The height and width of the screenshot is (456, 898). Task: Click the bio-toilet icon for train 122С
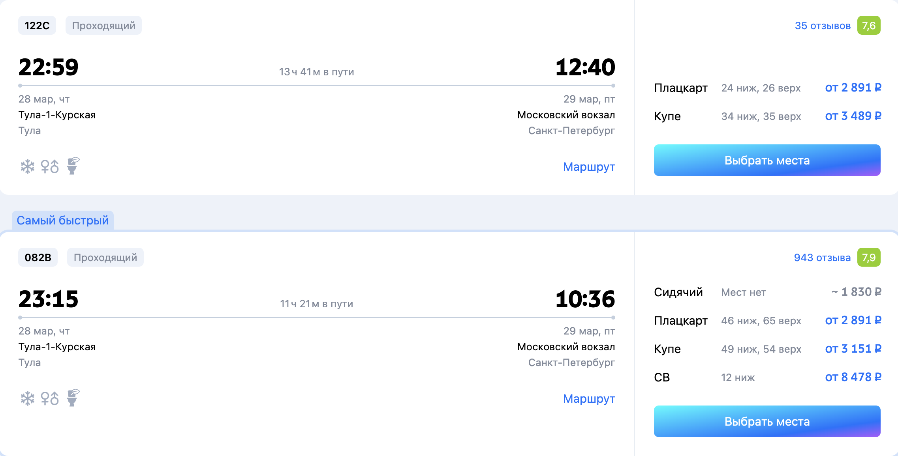point(73,166)
